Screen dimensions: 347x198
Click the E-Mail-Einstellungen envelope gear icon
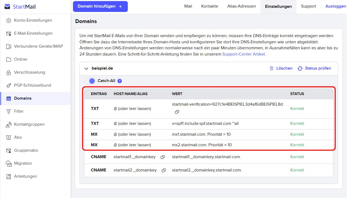[x=9, y=33]
